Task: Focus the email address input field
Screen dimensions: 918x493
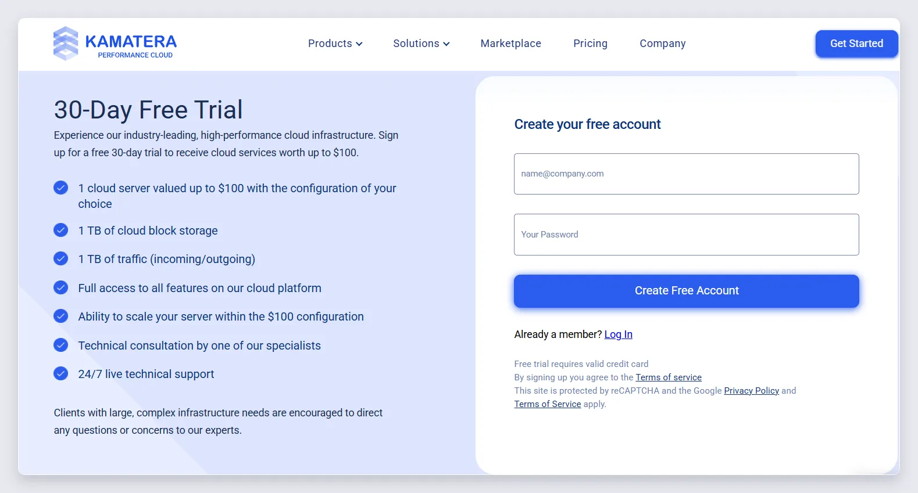Action: 687,174
